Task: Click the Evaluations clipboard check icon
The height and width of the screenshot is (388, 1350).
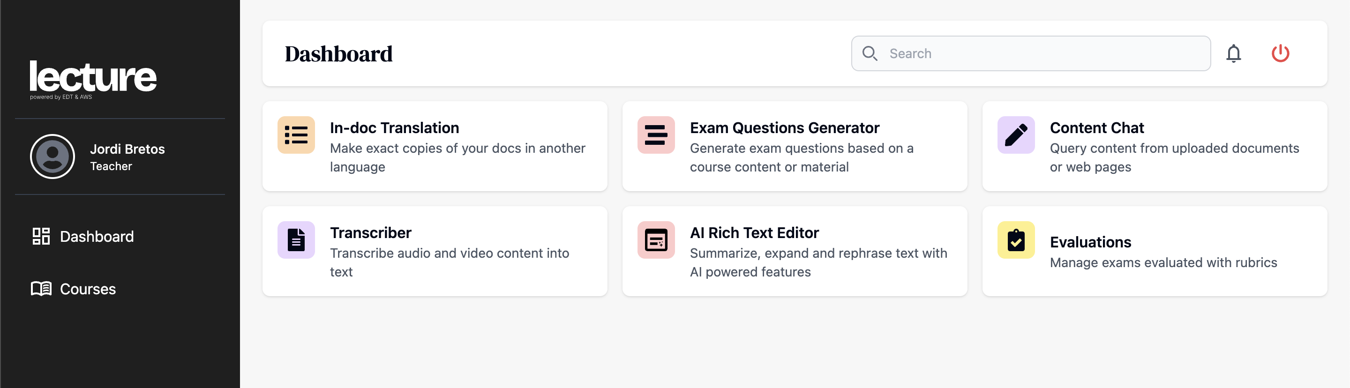Action: point(1016,240)
